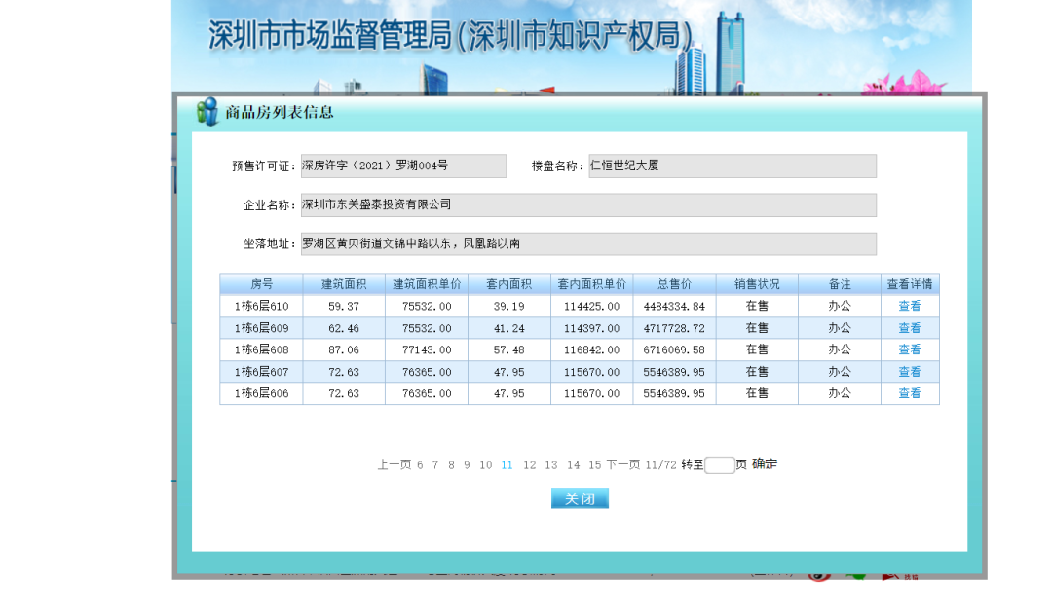Click the 套内面积 column header
The image size is (1052, 590).
coord(509,284)
